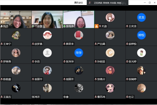Click the muted mic icon in the speaking bar
The width and height of the screenshot is (157, 105).
tap(90, 3)
